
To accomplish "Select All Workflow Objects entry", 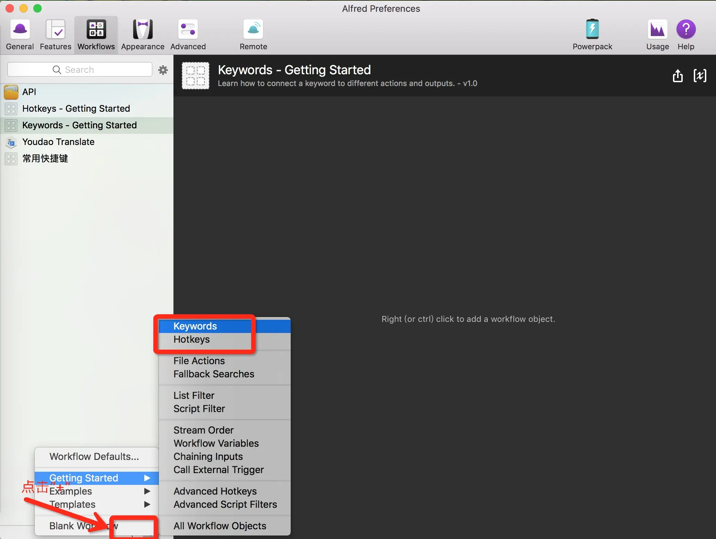I will 220,526.
